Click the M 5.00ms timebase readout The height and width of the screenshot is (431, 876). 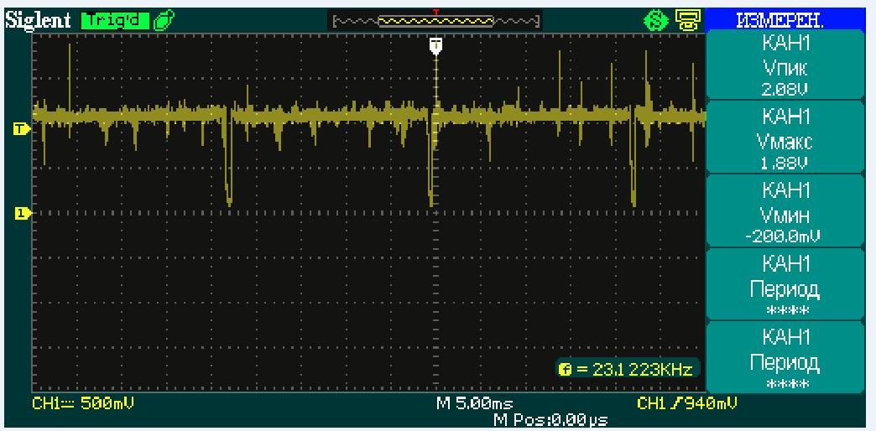[474, 403]
